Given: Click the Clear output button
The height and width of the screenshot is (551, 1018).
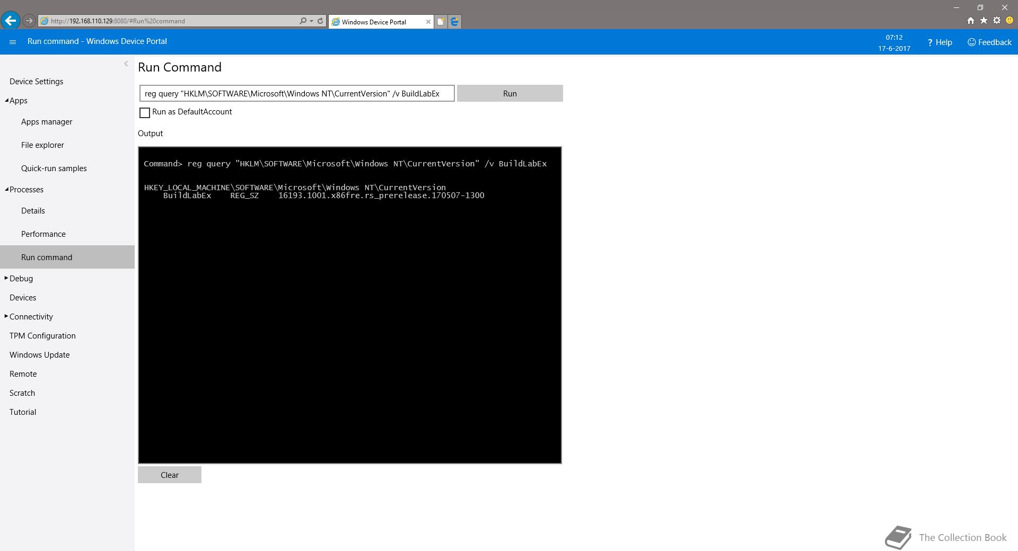Looking at the screenshot, I should 170,475.
